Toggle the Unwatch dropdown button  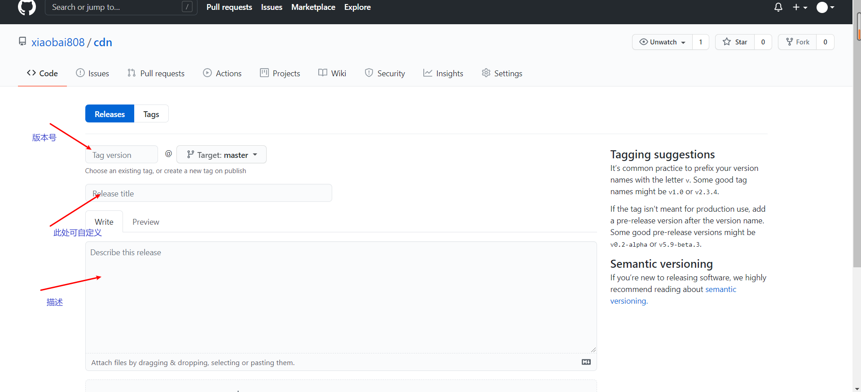pyautogui.click(x=662, y=42)
